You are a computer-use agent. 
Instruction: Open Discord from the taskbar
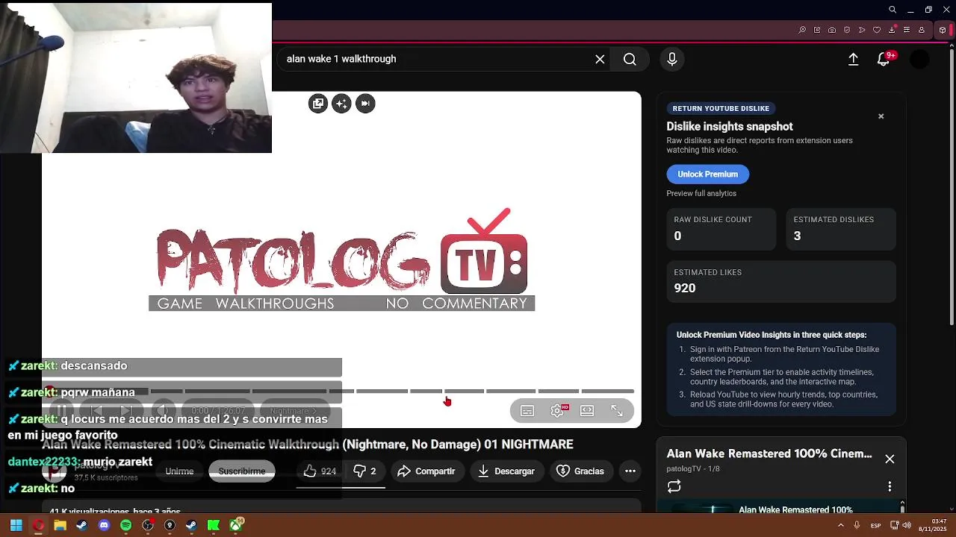104,525
